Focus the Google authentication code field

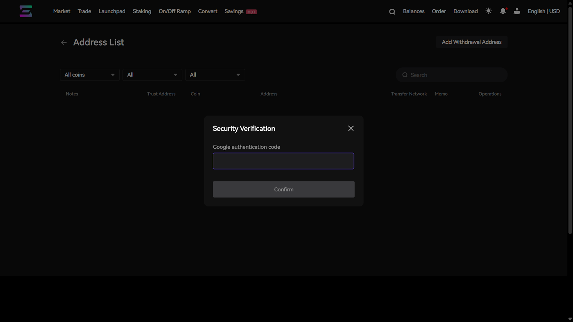pyautogui.click(x=283, y=161)
